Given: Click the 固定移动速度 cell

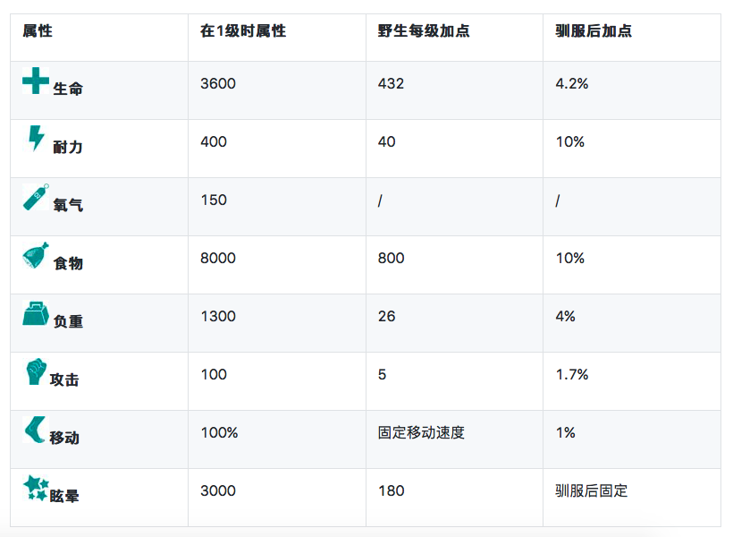Looking at the screenshot, I should [x=421, y=433].
